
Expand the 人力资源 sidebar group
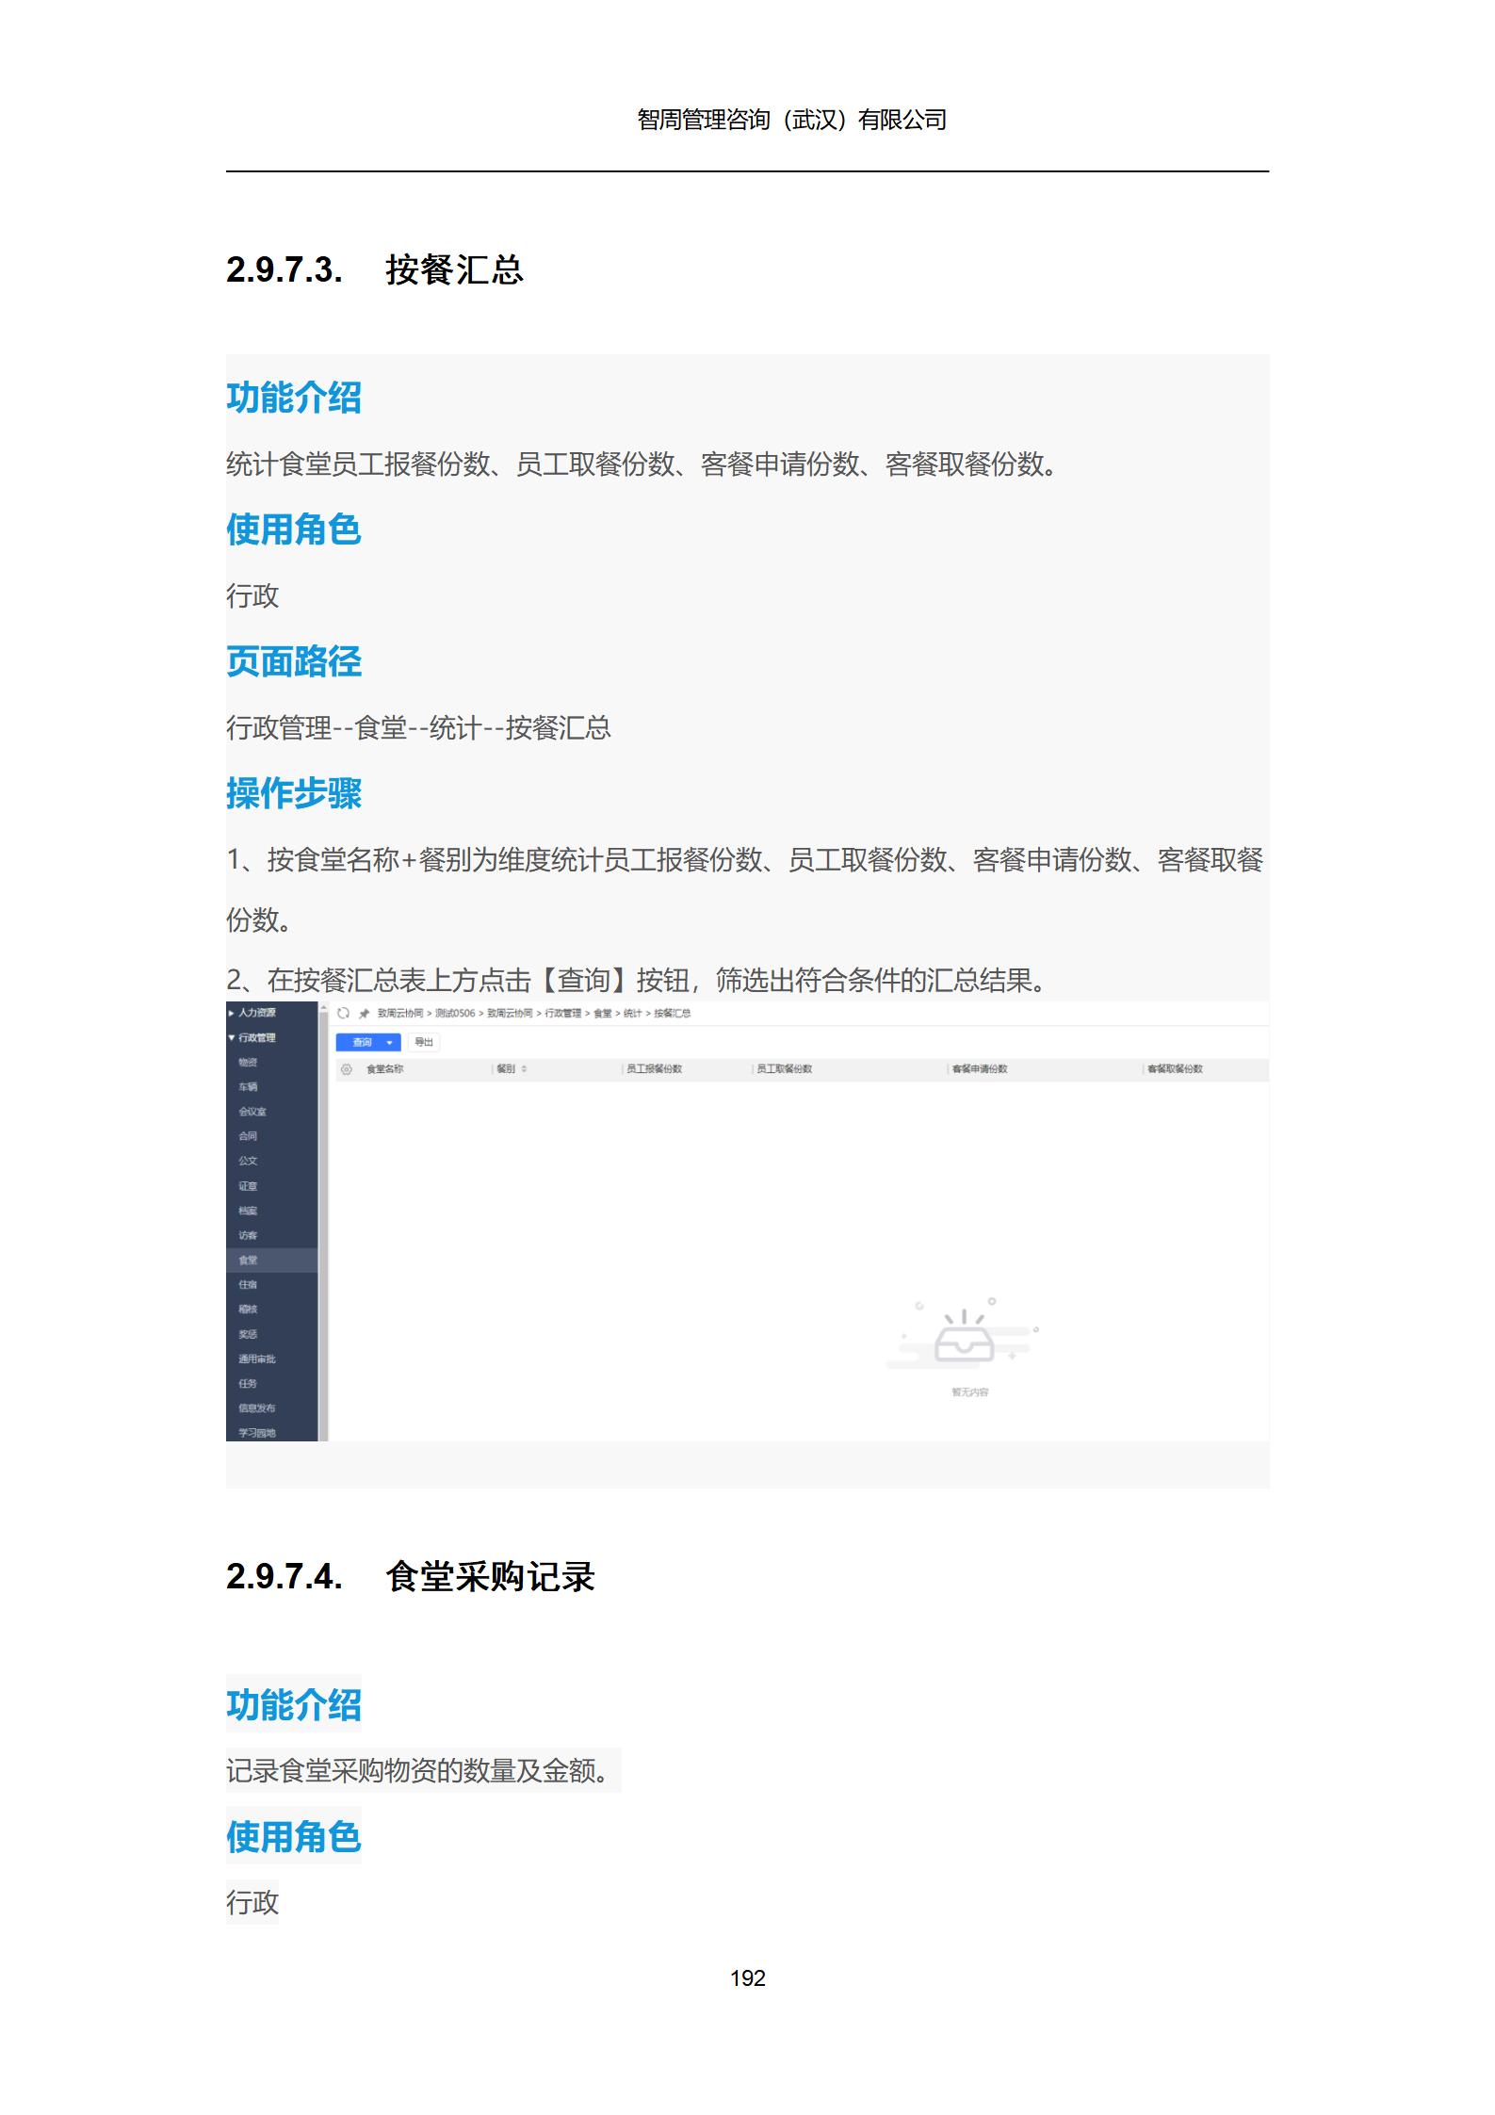pyautogui.click(x=252, y=1013)
